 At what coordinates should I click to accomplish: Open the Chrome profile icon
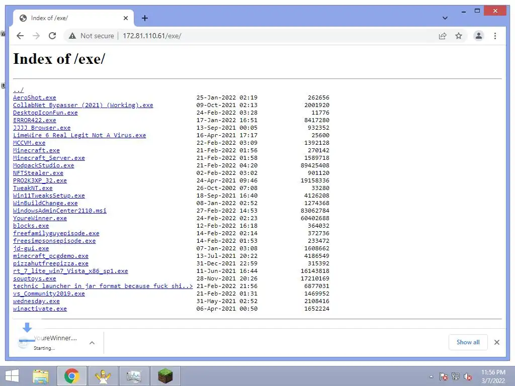pos(479,36)
